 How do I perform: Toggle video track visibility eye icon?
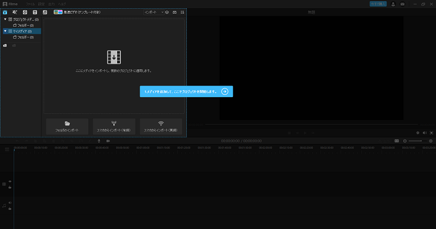pos(10,182)
